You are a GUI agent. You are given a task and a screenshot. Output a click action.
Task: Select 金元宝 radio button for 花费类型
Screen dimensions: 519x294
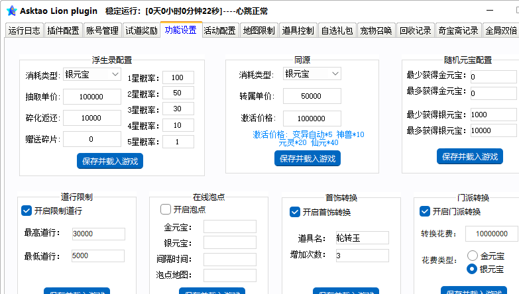(473, 256)
